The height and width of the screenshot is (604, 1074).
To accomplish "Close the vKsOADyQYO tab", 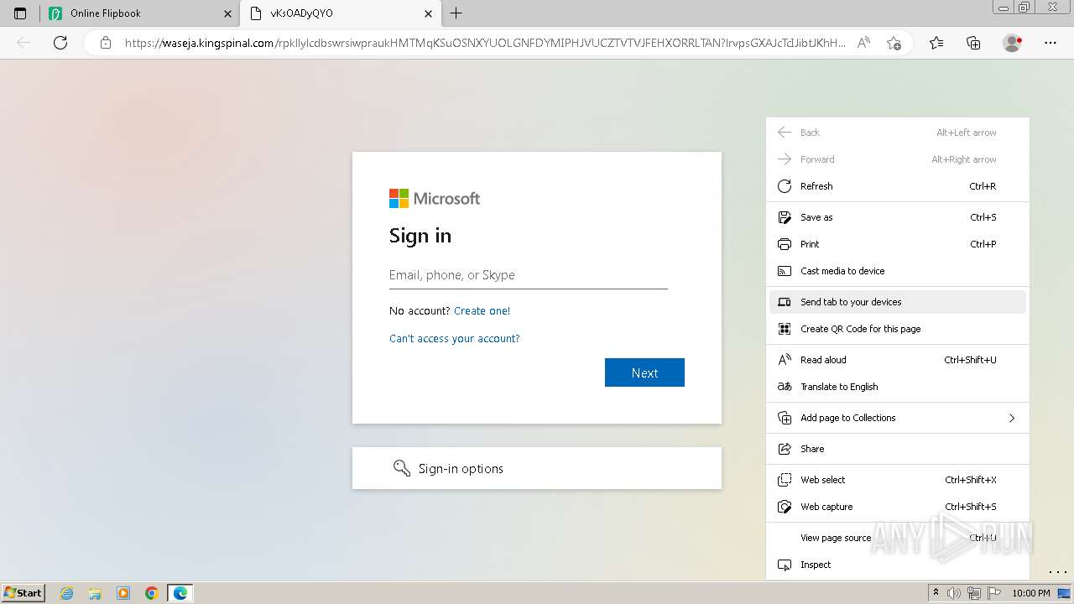I will point(429,13).
